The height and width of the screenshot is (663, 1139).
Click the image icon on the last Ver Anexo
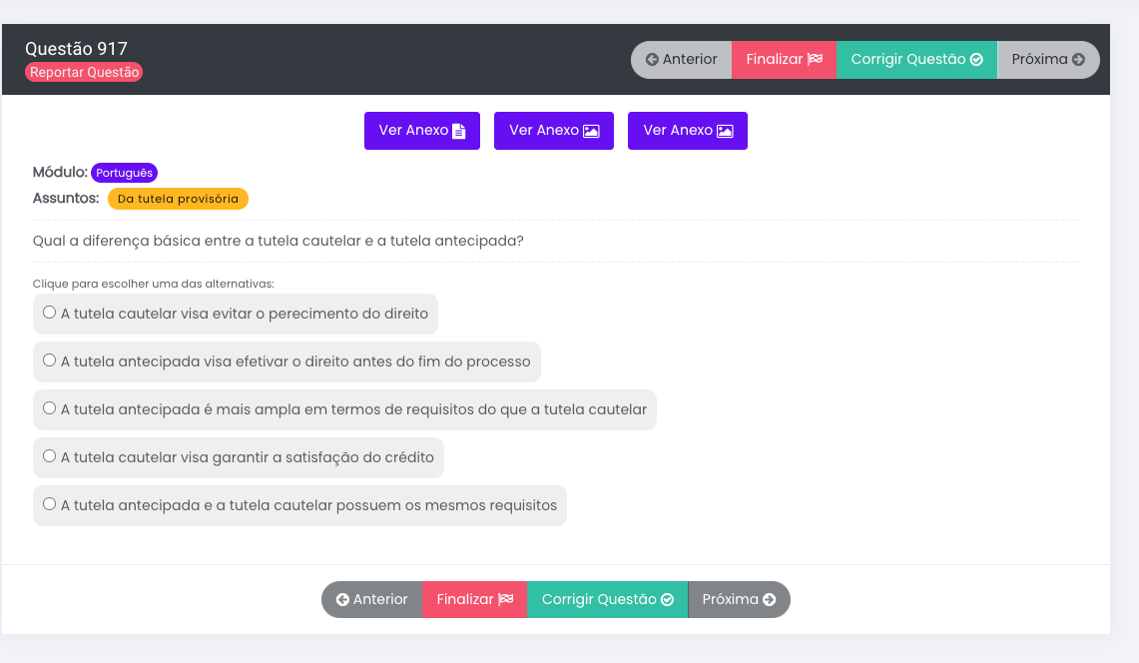coord(725,131)
